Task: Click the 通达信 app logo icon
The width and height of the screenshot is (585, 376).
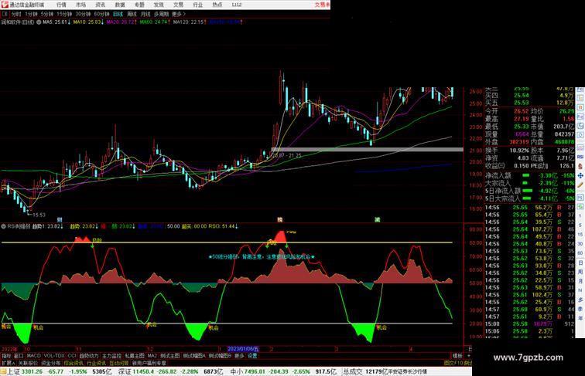Action: click(5, 5)
